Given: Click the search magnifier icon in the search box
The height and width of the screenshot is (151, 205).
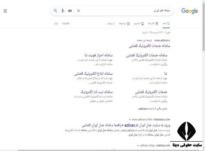Looking at the screenshot, I should [55, 11].
